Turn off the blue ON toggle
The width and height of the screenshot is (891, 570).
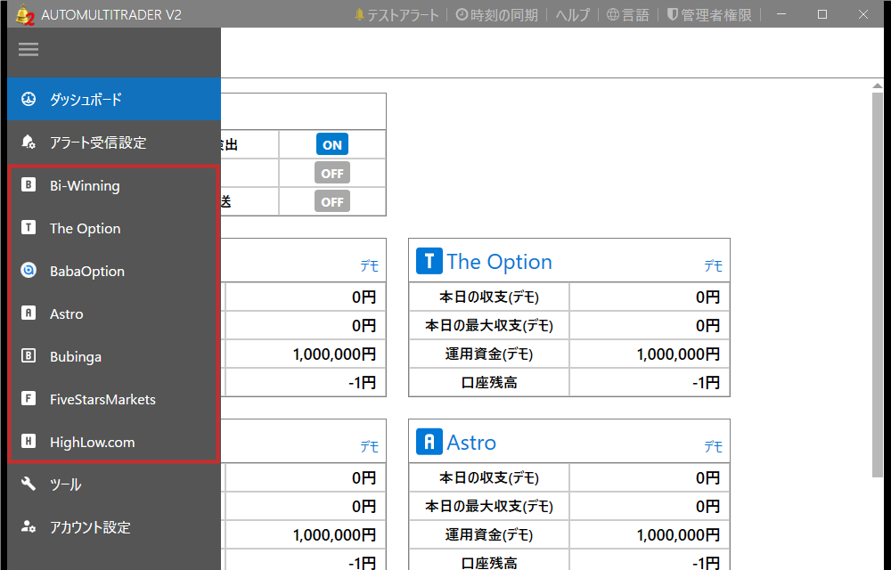[332, 145]
